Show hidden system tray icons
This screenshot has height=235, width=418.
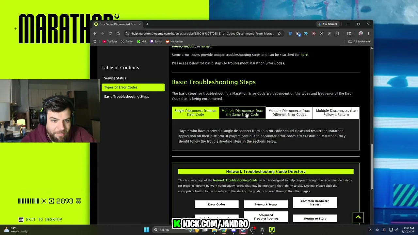[x=370, y=230]
